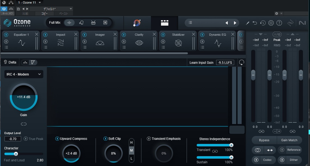Solo the Equalizer 1 module
The height and width of the screenshot is (166, 310).
[6, 41]
